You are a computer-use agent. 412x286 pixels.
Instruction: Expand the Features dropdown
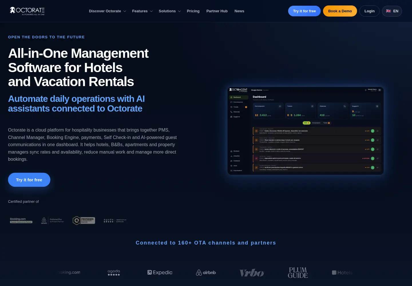pos(142,11)
